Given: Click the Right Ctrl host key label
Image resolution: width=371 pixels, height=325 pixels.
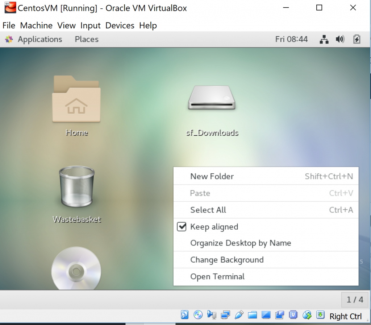Looking at the screenshot, I should pyautogui.click(x=345, y=316).
